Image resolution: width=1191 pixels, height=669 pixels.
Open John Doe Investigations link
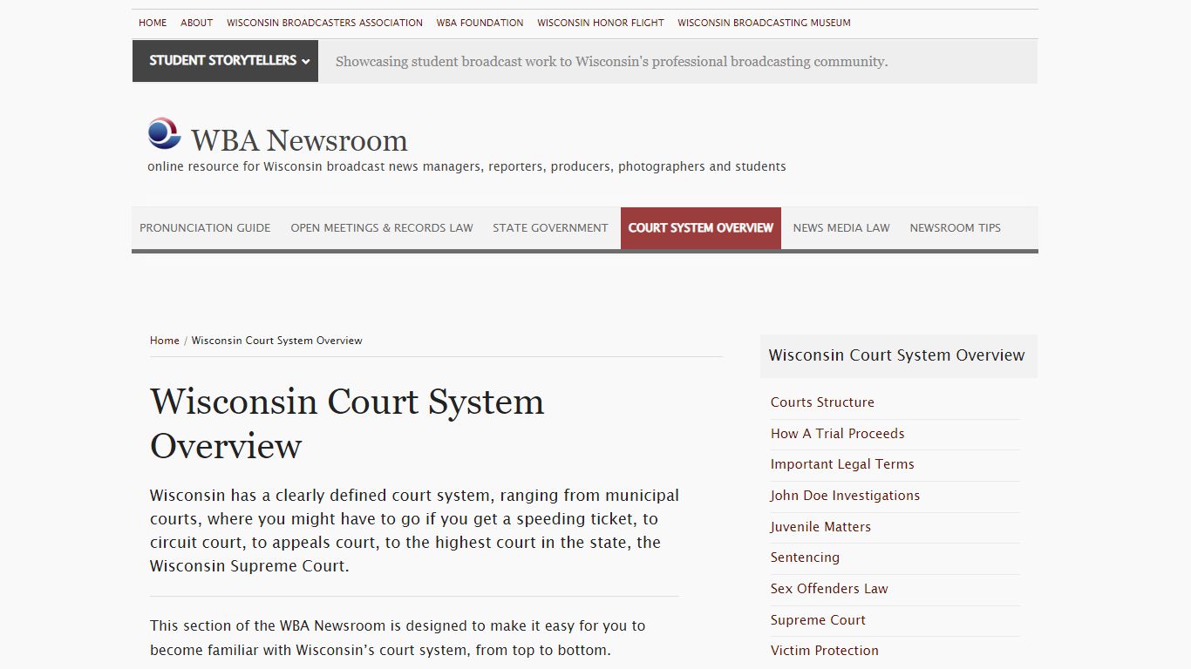click(x=845, y=496)
